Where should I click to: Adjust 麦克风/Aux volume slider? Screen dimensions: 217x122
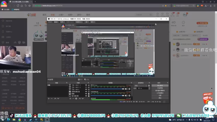107,89
